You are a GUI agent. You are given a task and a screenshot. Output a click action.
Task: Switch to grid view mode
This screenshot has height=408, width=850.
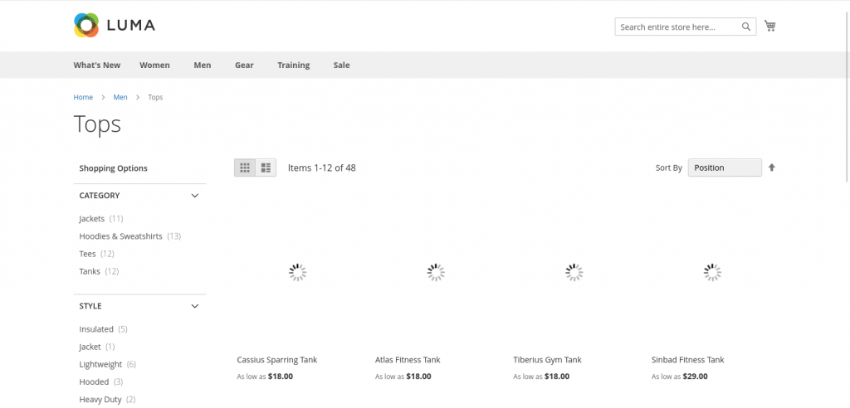coord(245,168)
